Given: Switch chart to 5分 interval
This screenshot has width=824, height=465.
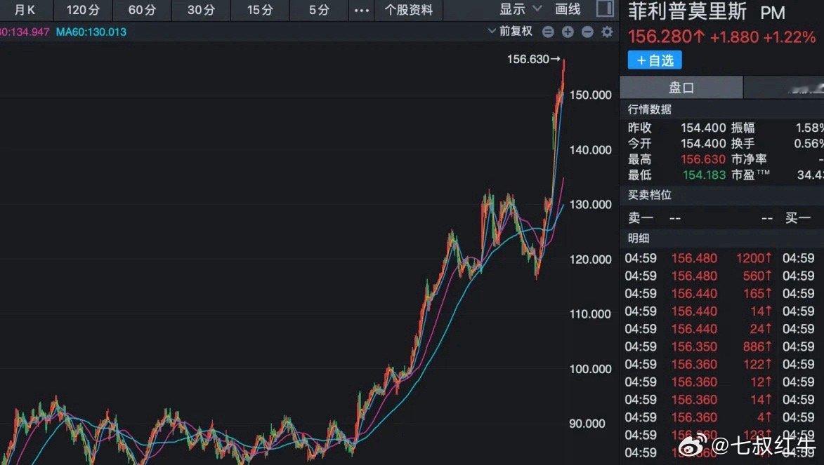Looking at the screenshot, I should coord(319,10).
